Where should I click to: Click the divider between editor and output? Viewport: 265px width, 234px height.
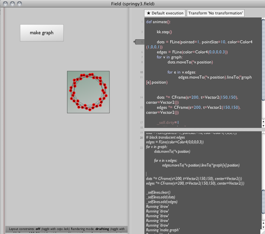click(x=202, y=130)
